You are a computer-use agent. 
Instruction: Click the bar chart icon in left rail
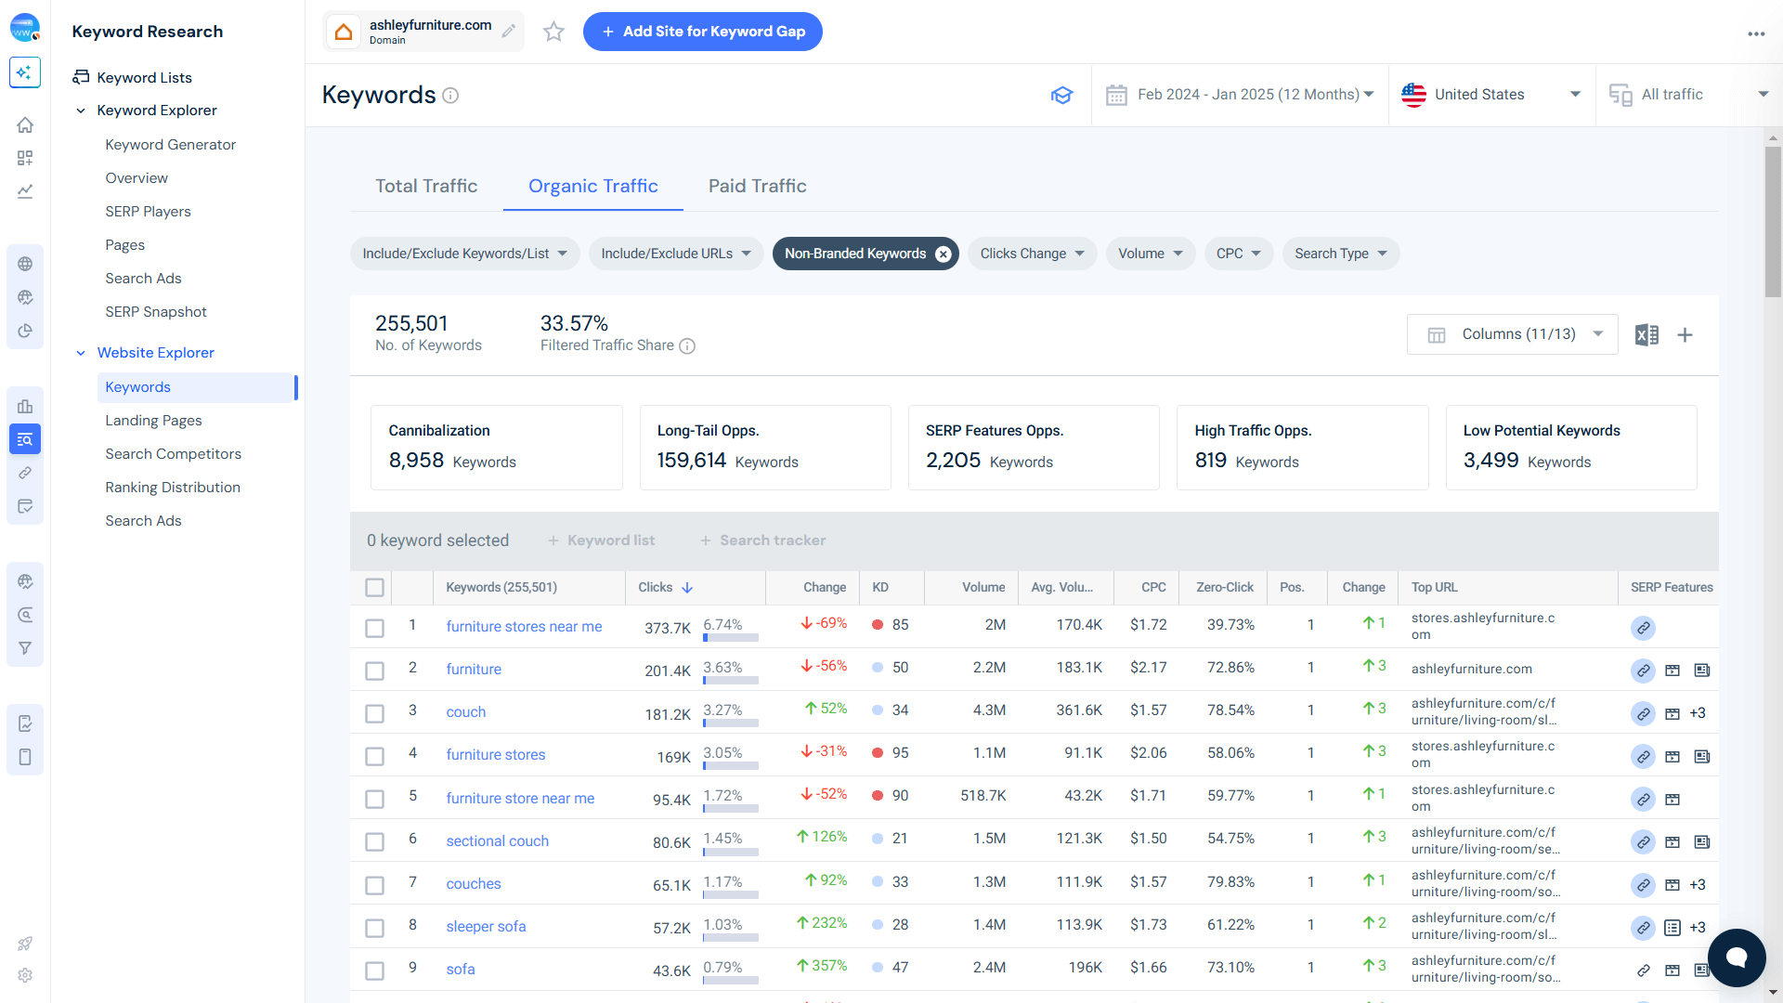[25, 406]
